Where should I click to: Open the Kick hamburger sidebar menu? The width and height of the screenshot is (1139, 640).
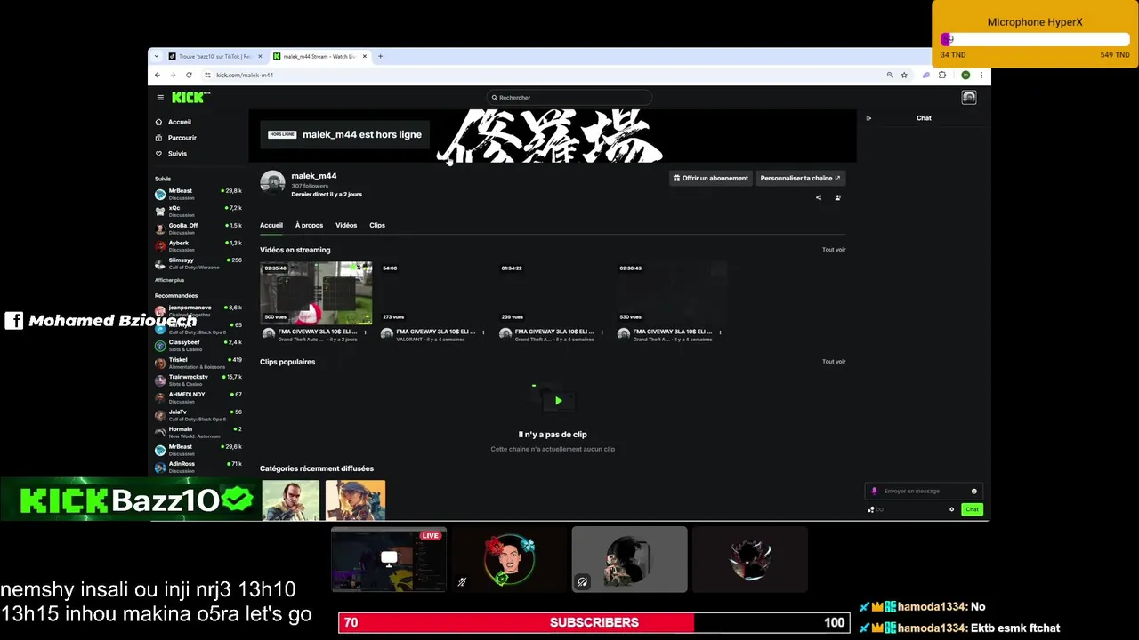tap(160, 98)
